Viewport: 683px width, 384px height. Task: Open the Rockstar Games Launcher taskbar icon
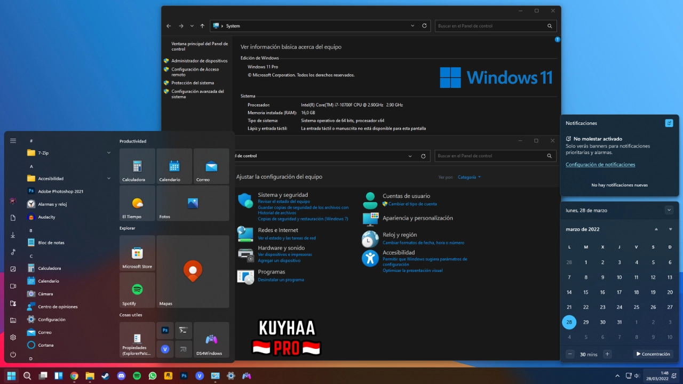pos(168,376)
